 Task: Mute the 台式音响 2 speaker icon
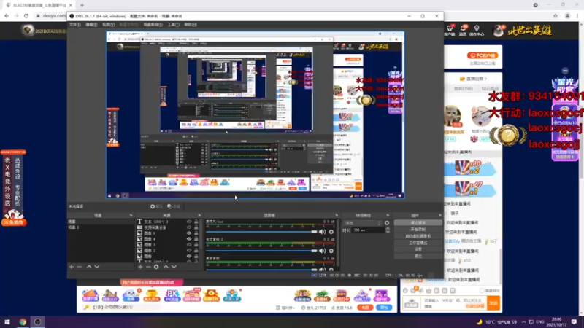322,251
